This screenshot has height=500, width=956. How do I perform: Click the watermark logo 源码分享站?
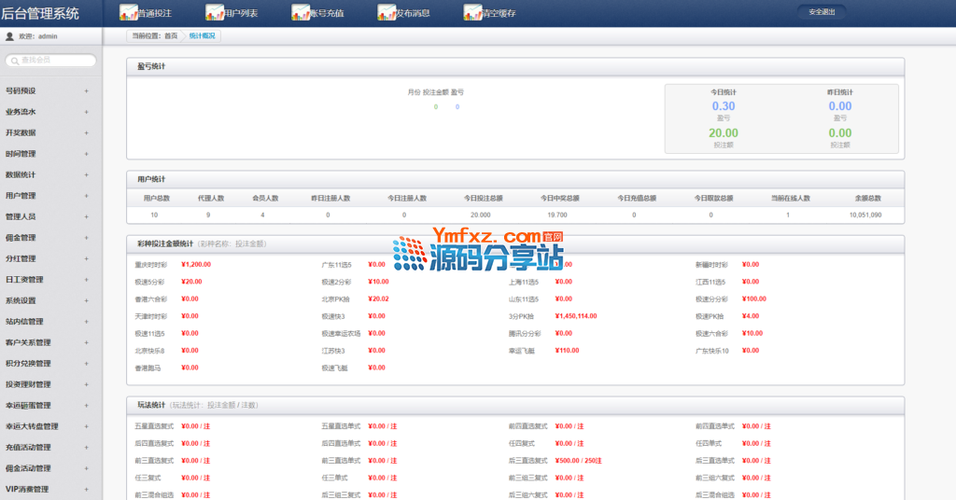[x=476, y=252]
